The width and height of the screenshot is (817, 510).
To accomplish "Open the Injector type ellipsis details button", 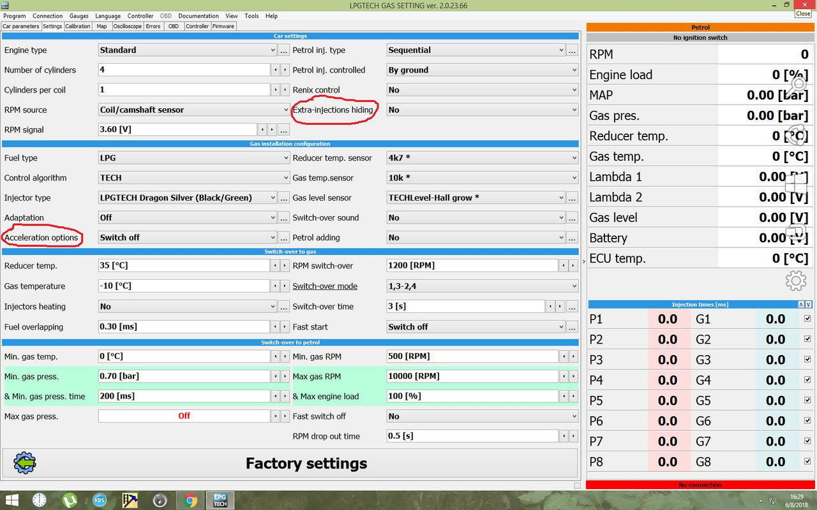I will (284, 198).
